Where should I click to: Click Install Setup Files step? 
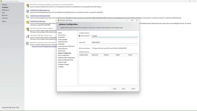(63, 42)
